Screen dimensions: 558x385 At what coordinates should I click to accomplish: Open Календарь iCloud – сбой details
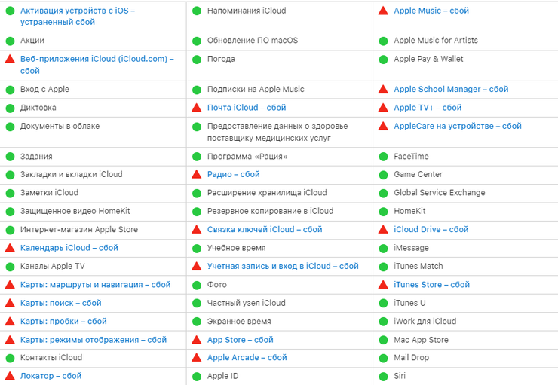[x=69, y=248]
